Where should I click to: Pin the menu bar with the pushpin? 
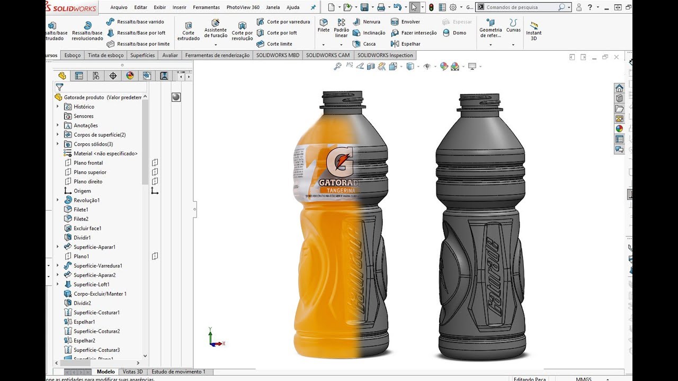coord(313,7)
